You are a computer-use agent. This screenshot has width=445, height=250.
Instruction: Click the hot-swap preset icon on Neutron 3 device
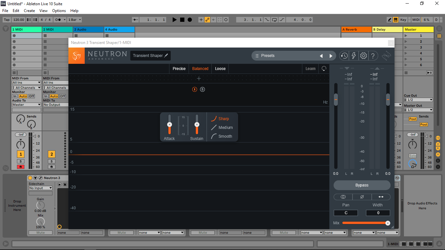(60, 185)
